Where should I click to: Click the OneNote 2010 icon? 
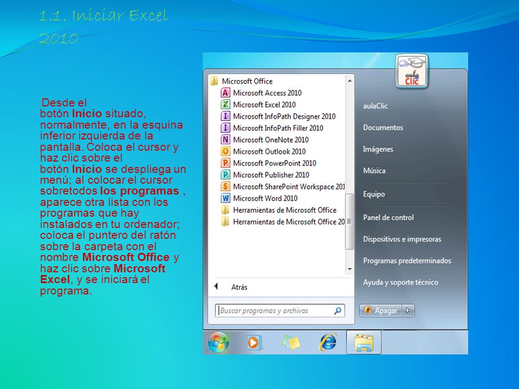[x=225, y=139]
